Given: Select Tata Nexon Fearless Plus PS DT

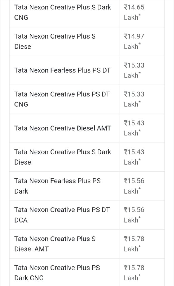Looking at the screenshot, I should (x=62, y=70).
